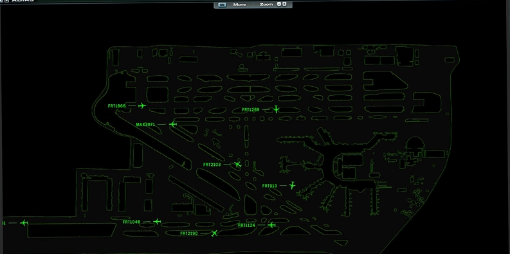Image resolution: width=510 pixels, height=254 pixels.
Task: Click the Zoom label in the toolbar
Action: pyautogui.click(x=266, y=5)
